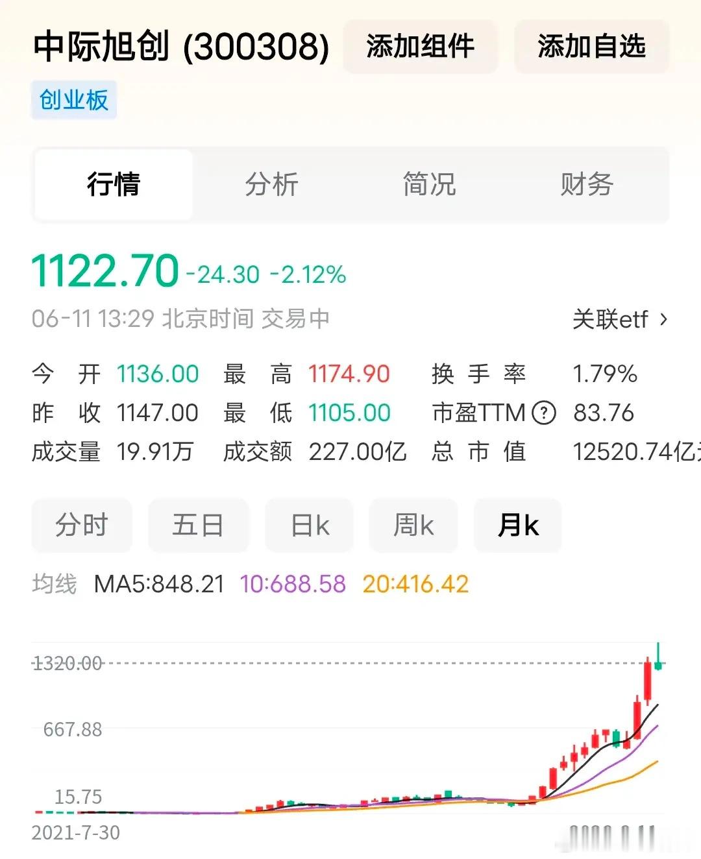
Task: Click the MA5:848.21 indicator
Action: [159, 584]
